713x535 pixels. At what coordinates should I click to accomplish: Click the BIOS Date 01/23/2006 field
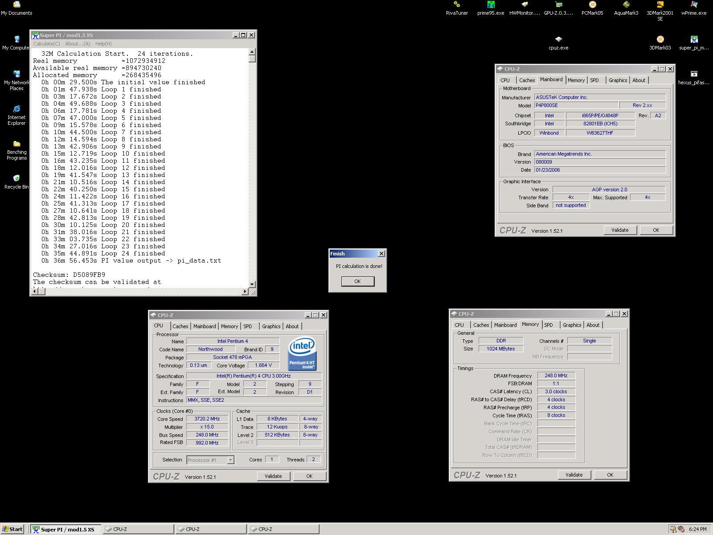[x=600, y=170]
